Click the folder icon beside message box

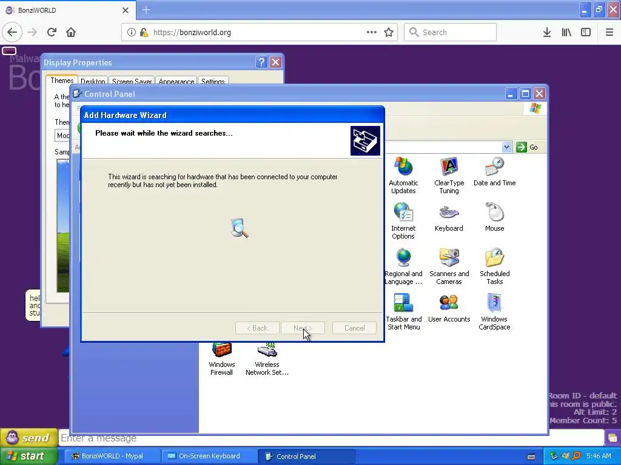coord(613,438)
